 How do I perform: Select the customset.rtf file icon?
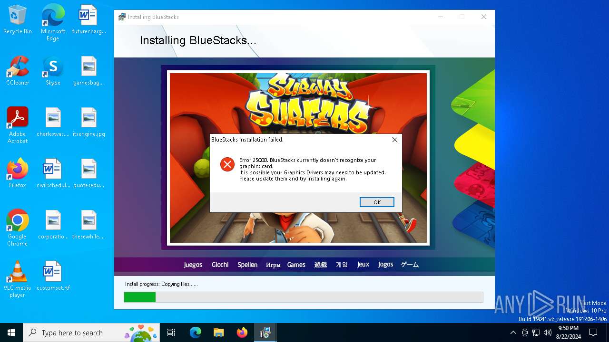[53, 276]
